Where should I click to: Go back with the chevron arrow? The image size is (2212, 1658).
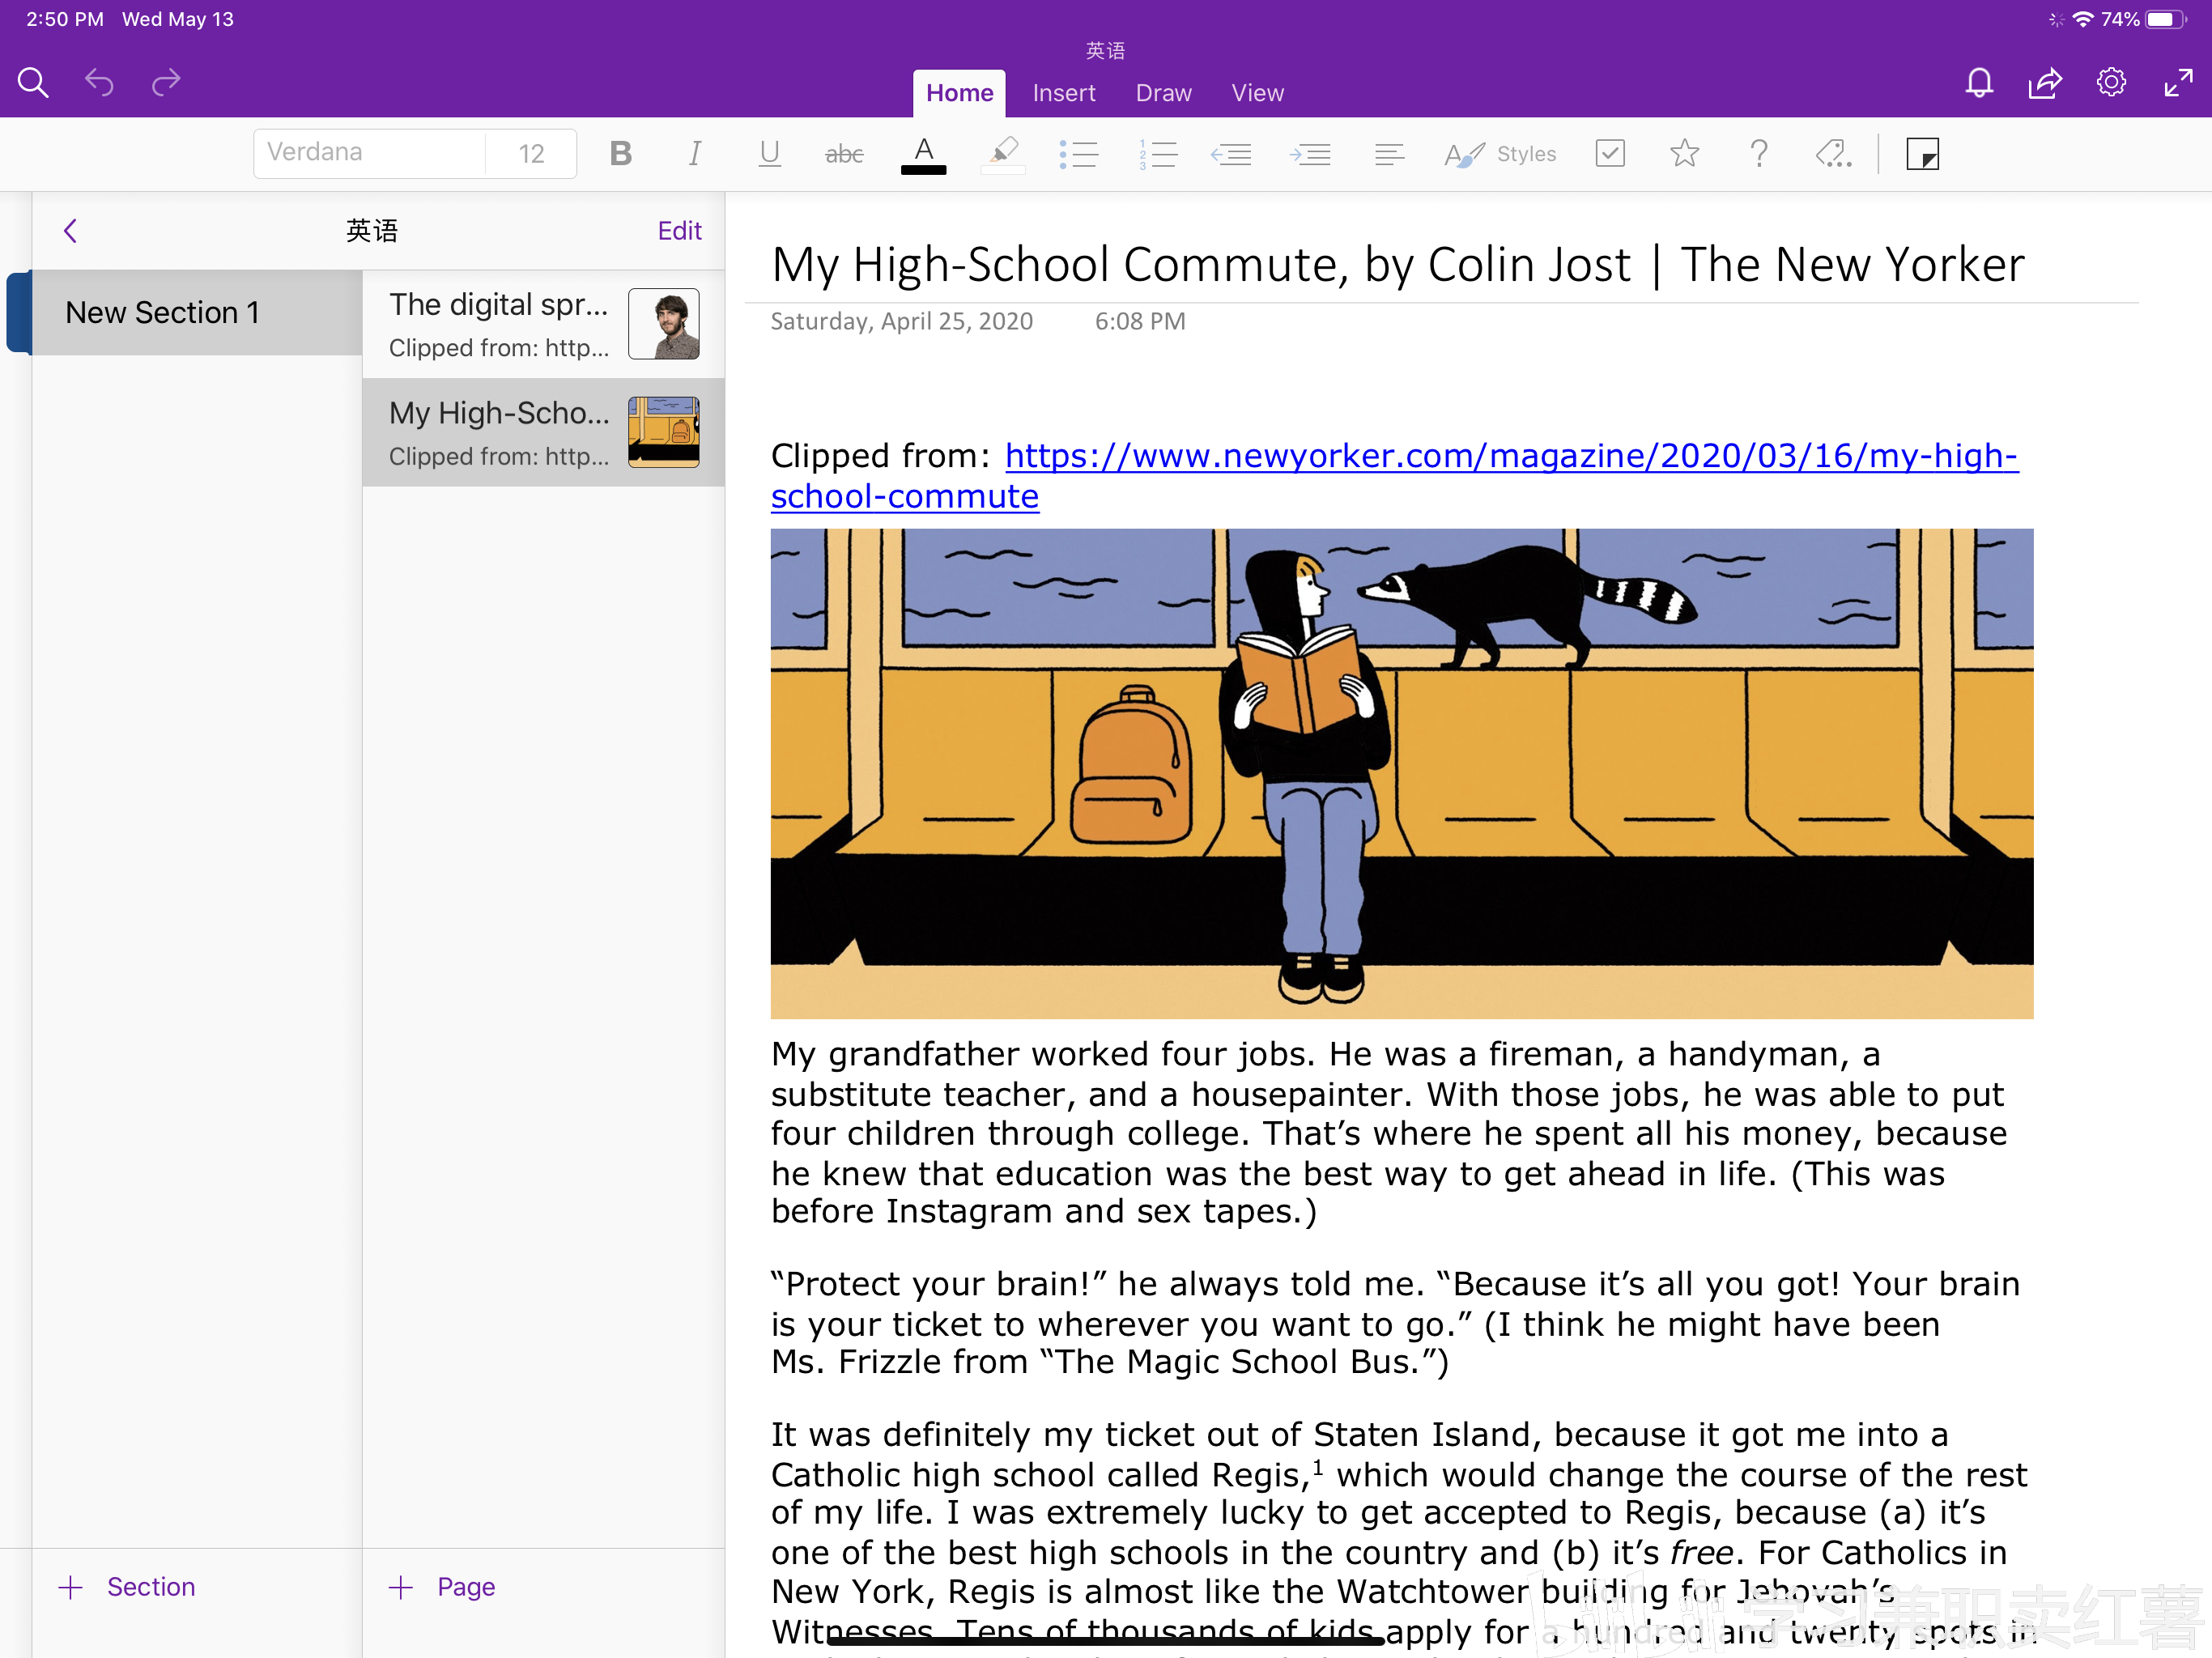pyautogui.click(x=70, y=231)
